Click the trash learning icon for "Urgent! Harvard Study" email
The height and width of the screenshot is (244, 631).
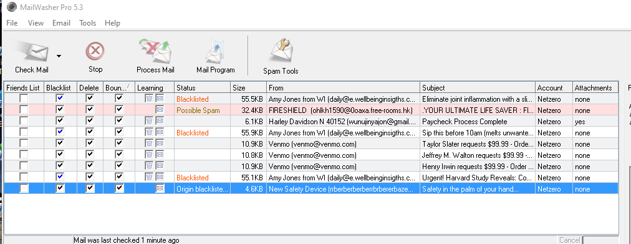149,177
